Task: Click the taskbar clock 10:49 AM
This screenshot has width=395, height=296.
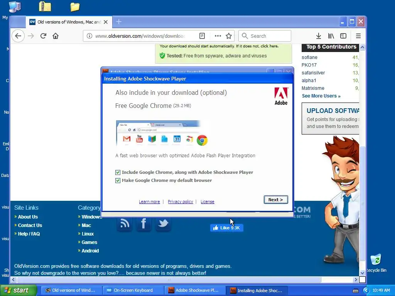Action: [381, 291]
